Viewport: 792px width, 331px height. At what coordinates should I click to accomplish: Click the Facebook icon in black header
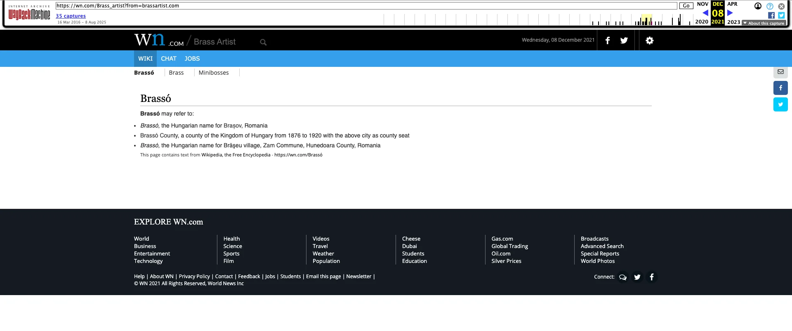pos(607,40)
